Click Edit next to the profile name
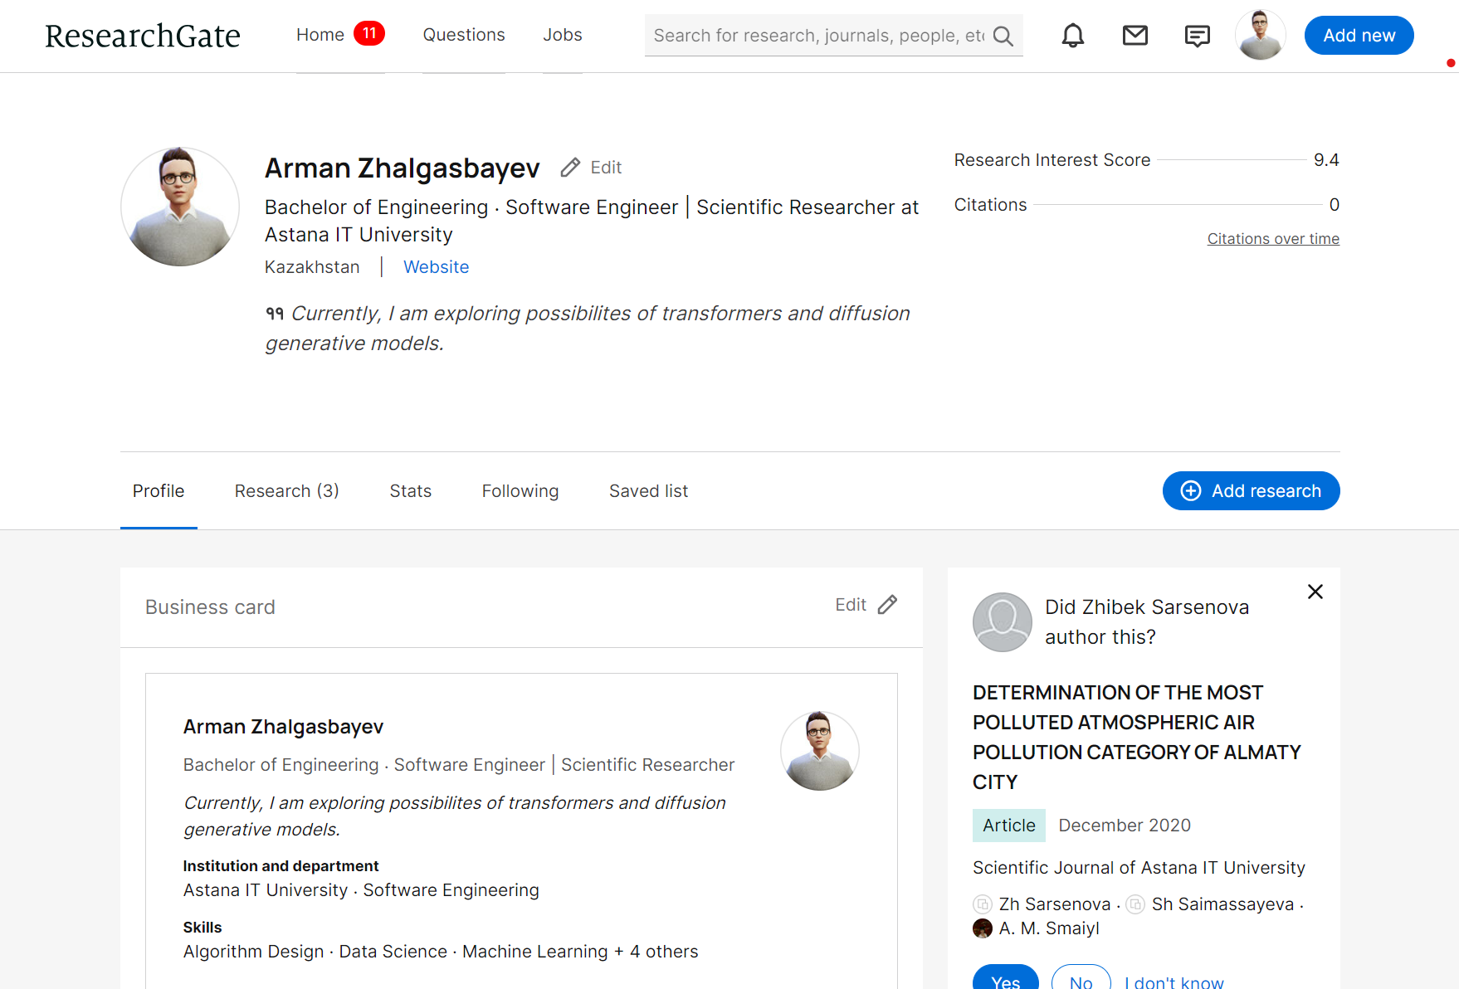This screenshot has height=989, width=1459. 606,168
